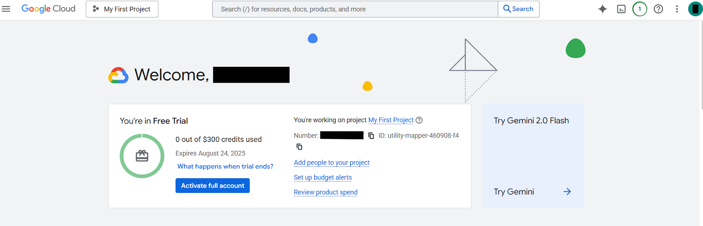
Task: Copy the project number
Action: 371,136
